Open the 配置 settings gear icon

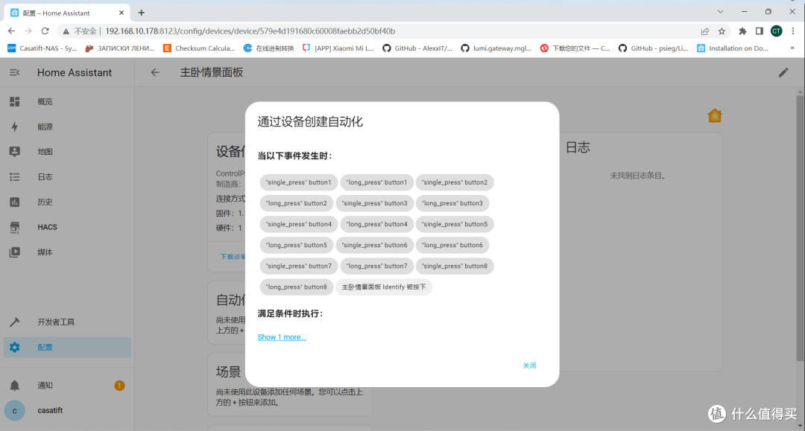pos(14,347)
